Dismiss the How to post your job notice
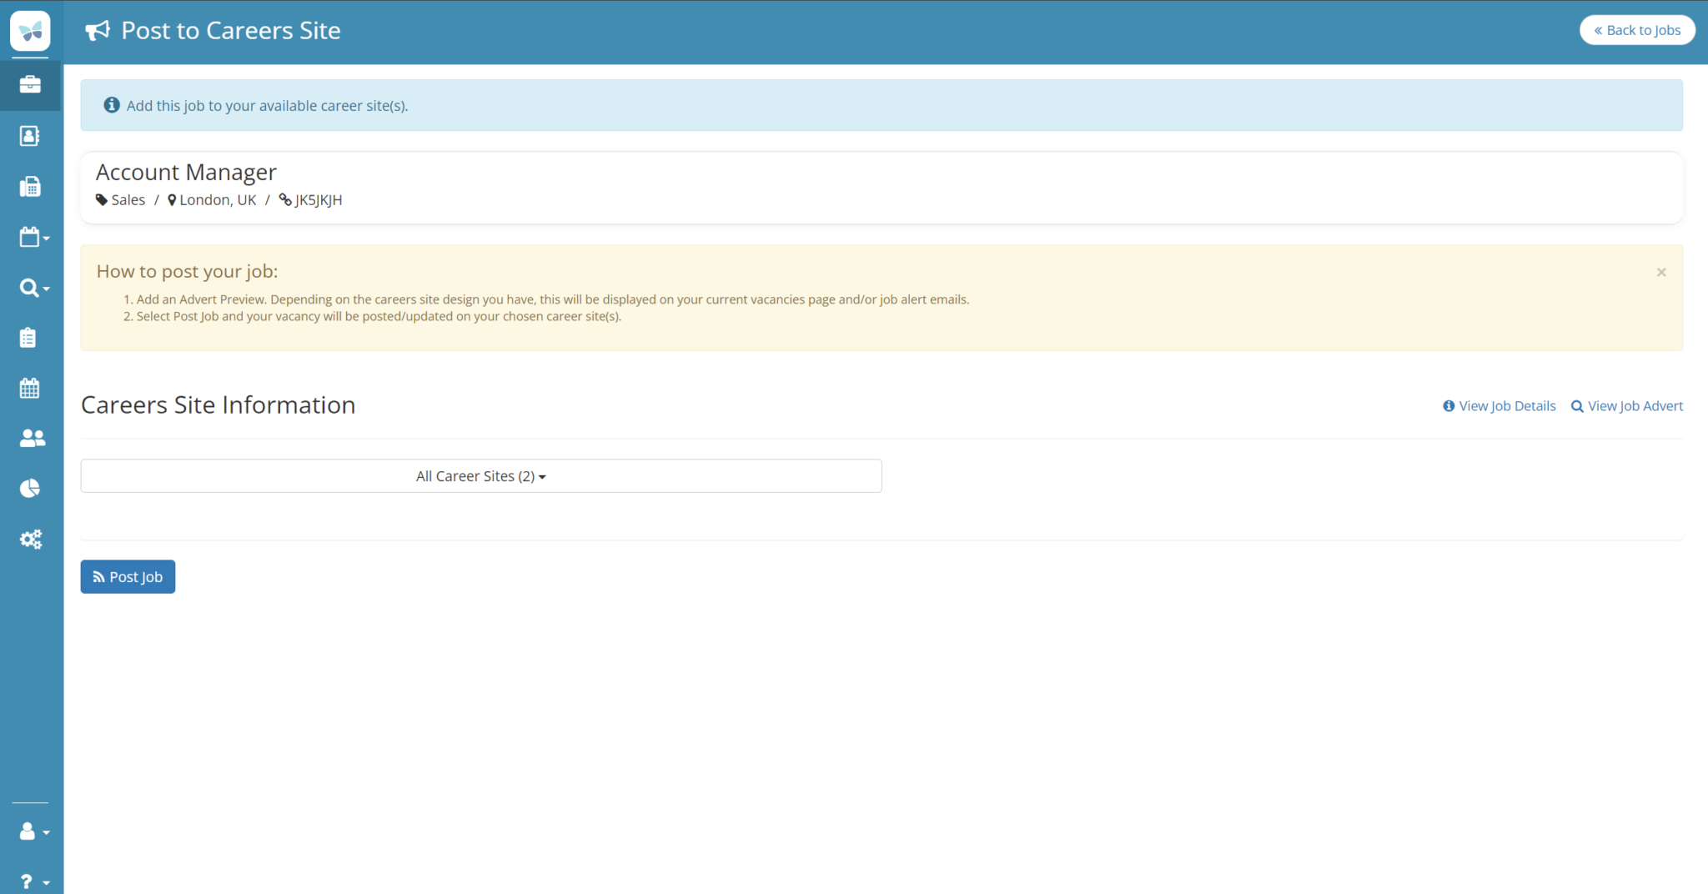 click(1660, 273)
